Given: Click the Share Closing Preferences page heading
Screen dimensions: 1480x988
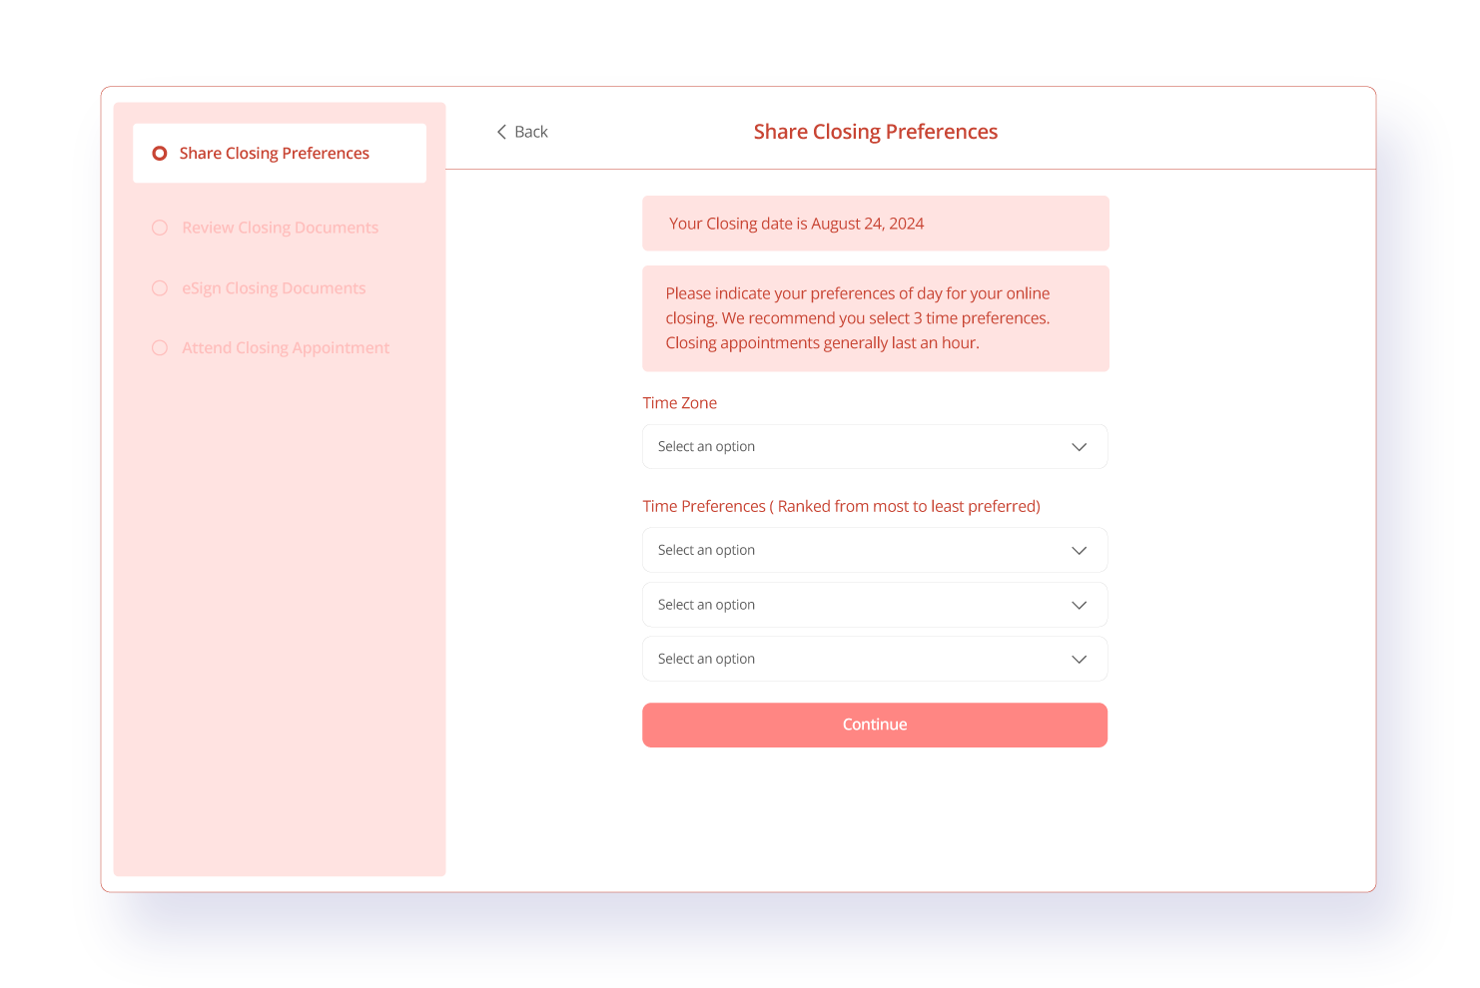Looking at the screenshot, I should [875, 132].
